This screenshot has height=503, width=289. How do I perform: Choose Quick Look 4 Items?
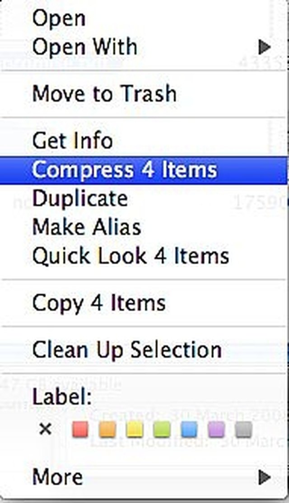(144, 256)
